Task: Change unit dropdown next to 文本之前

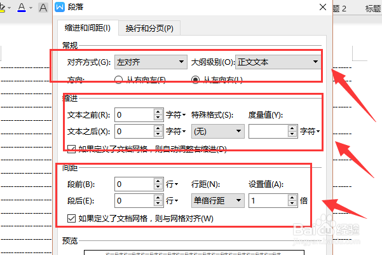Action: tap(175, 115)
